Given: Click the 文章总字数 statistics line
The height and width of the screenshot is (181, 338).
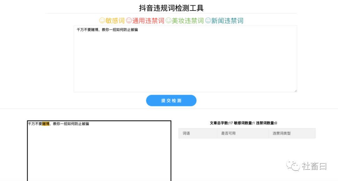Looking at the screenshot, I should [x=243, y=123].
